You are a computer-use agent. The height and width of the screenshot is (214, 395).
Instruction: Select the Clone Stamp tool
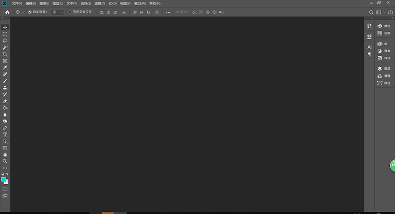pyautogui.click(x=5, y=88)
